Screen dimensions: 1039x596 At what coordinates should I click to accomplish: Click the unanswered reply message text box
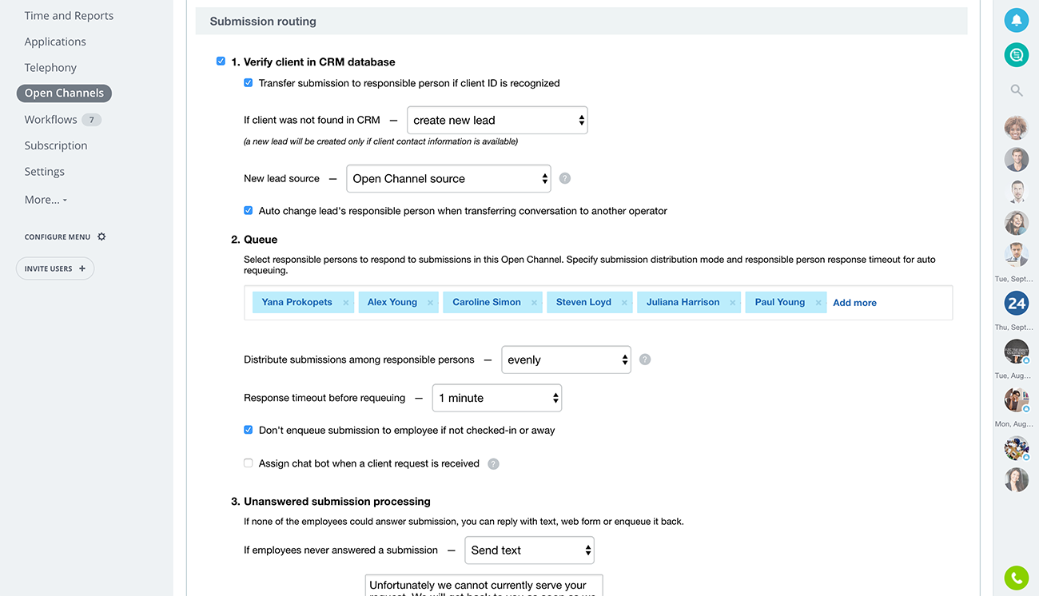coord(484,586)
